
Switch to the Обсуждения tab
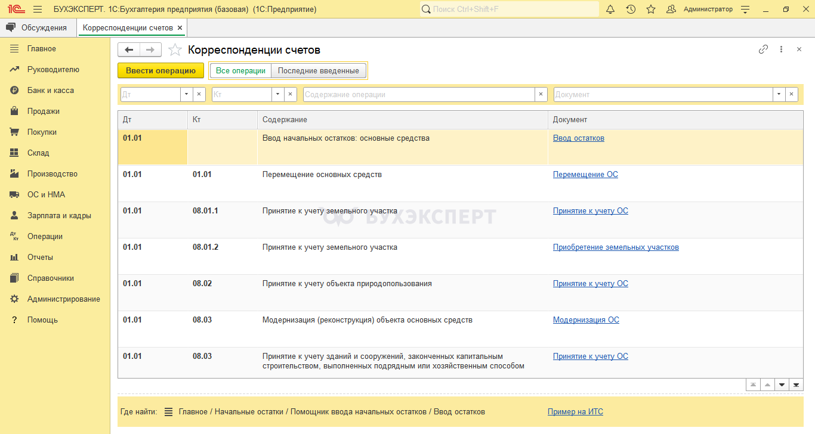pyautogui.click(x=38, y=27)
